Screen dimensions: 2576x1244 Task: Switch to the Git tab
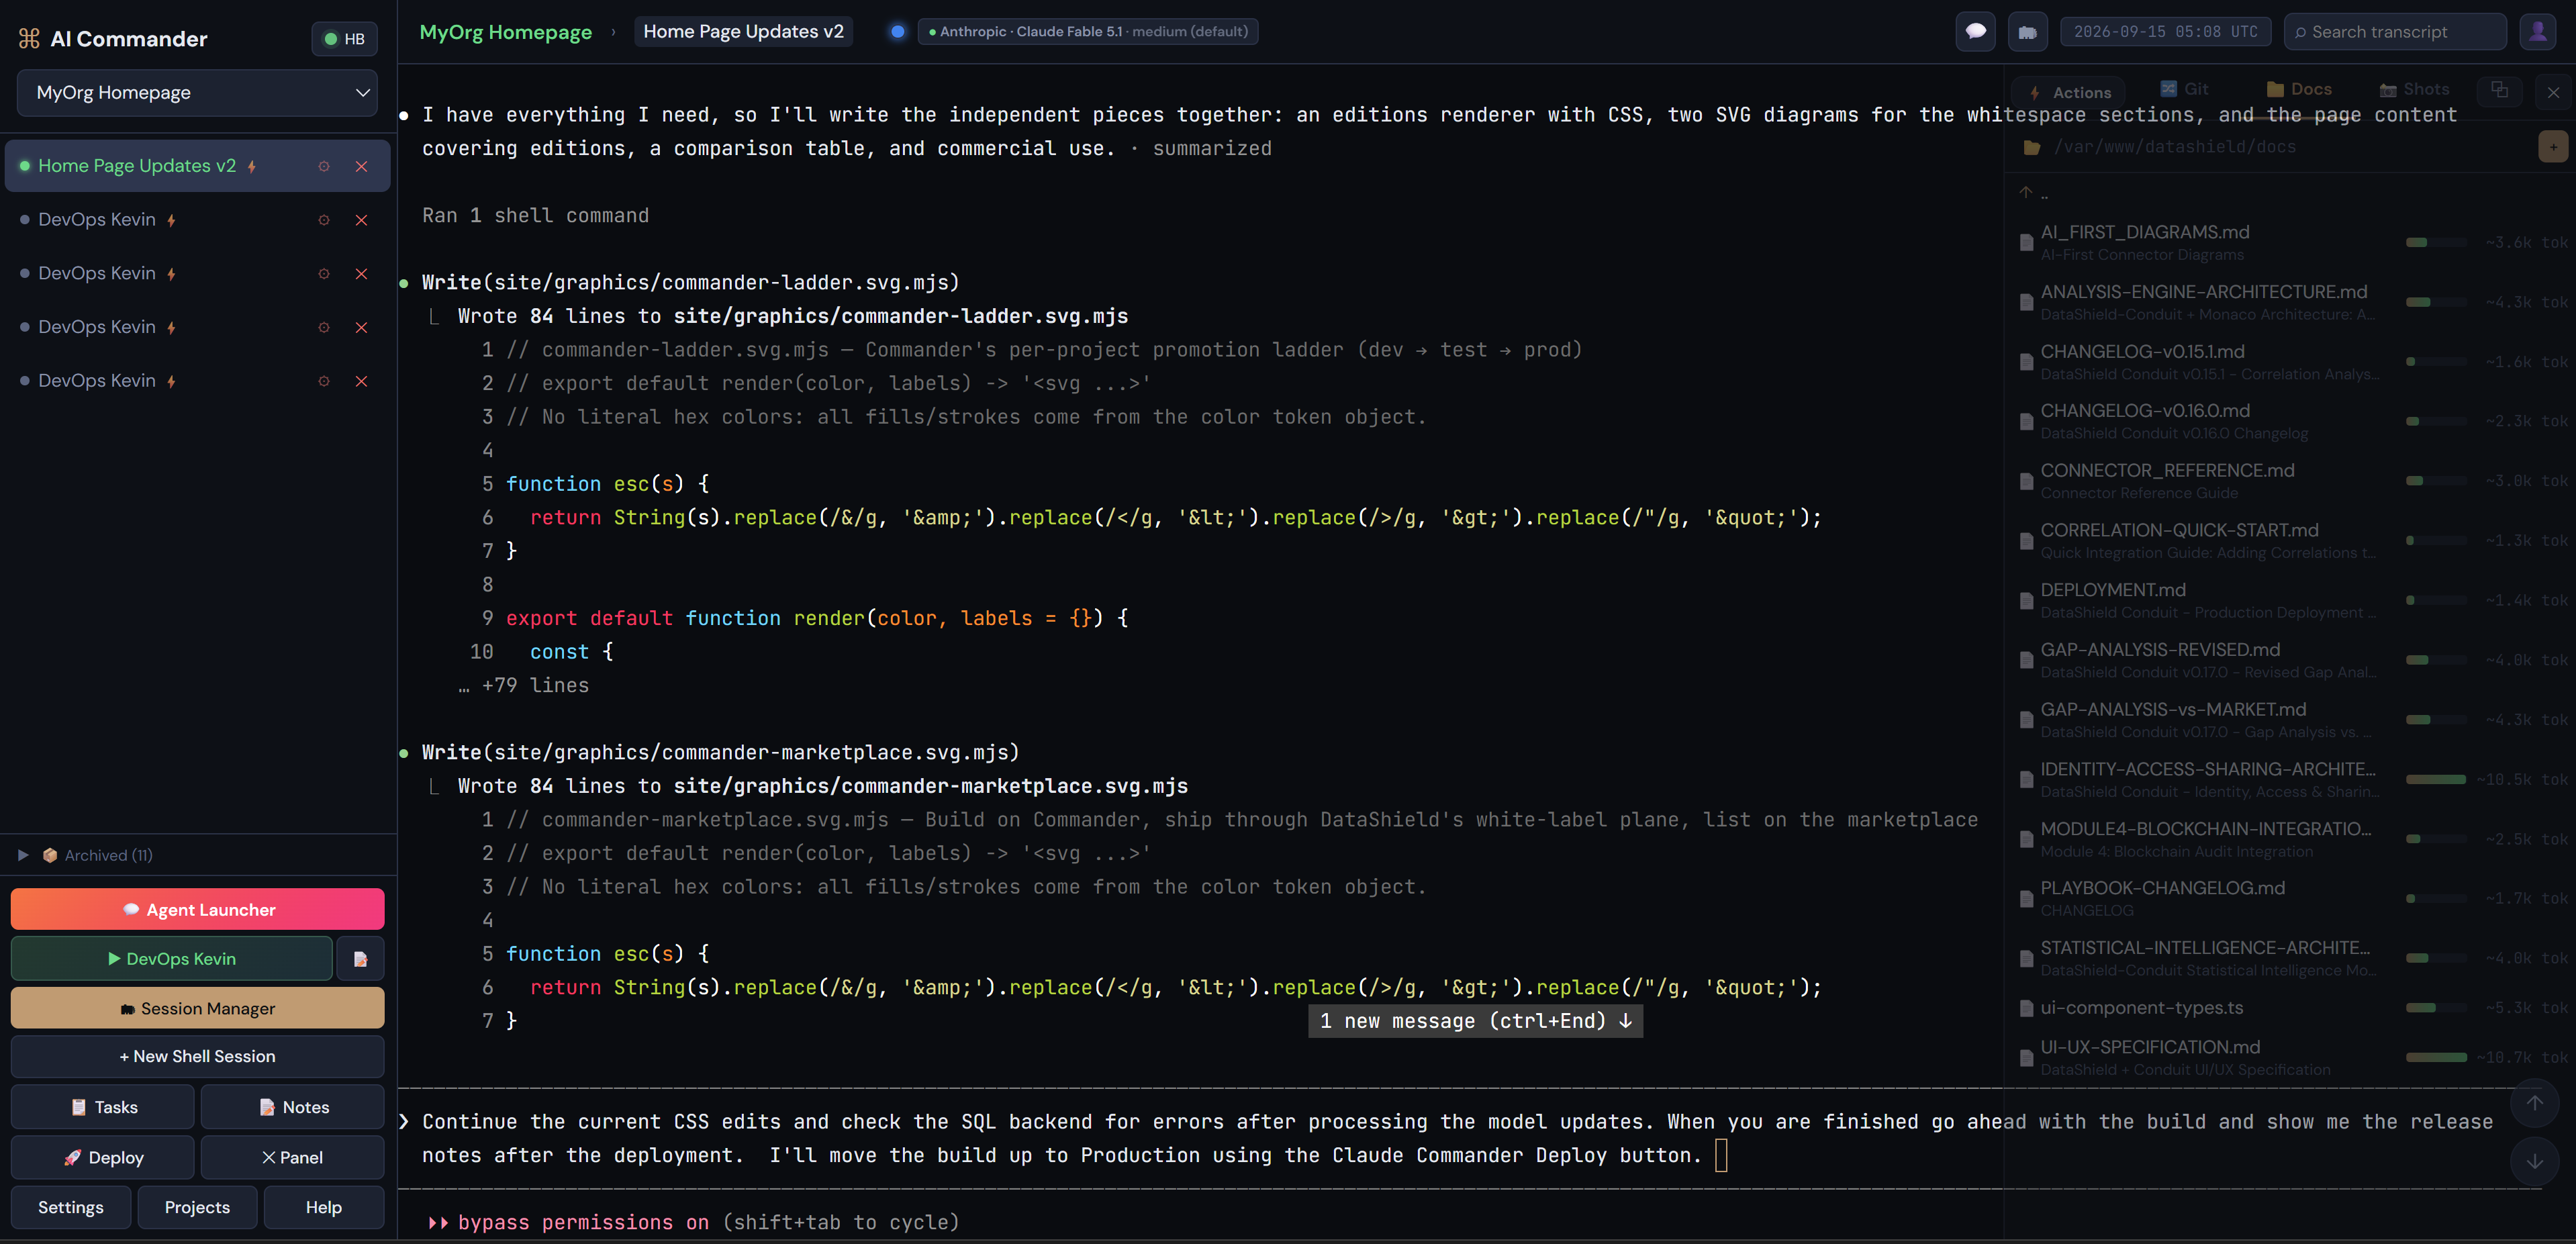click(2184, 89)
